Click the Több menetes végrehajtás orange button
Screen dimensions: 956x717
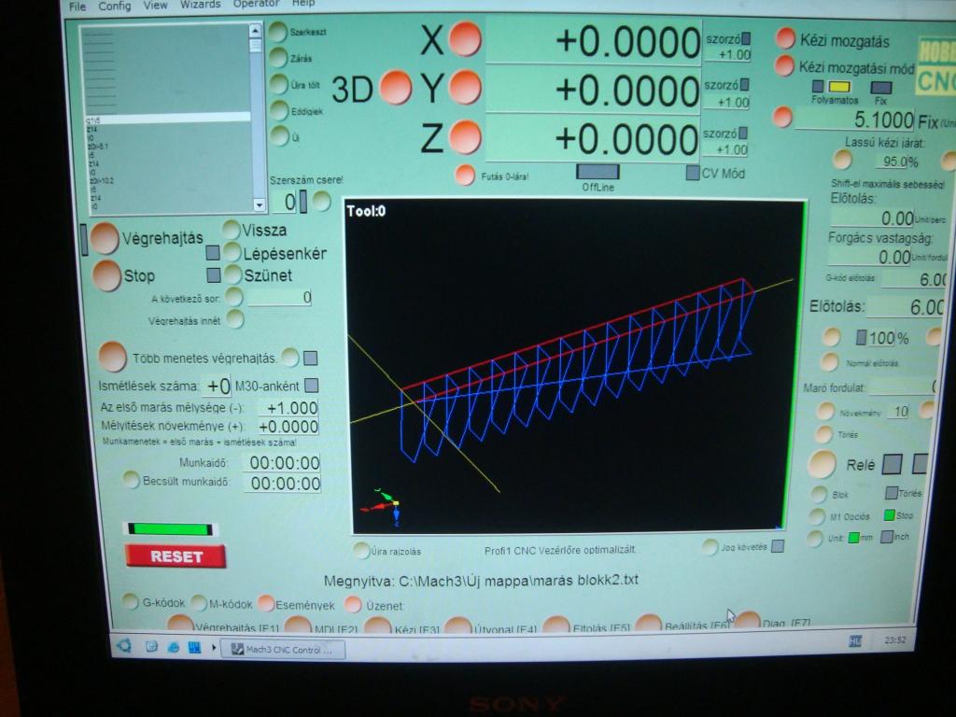pyautogui.click(x=113, y=357)
